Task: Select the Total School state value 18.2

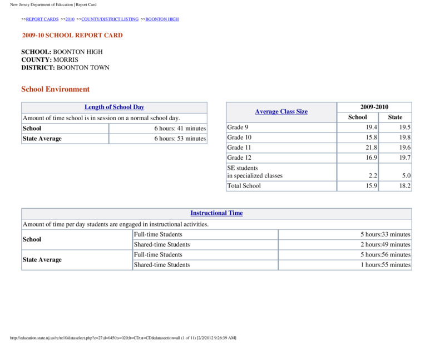Action: (x=405, y=186)
